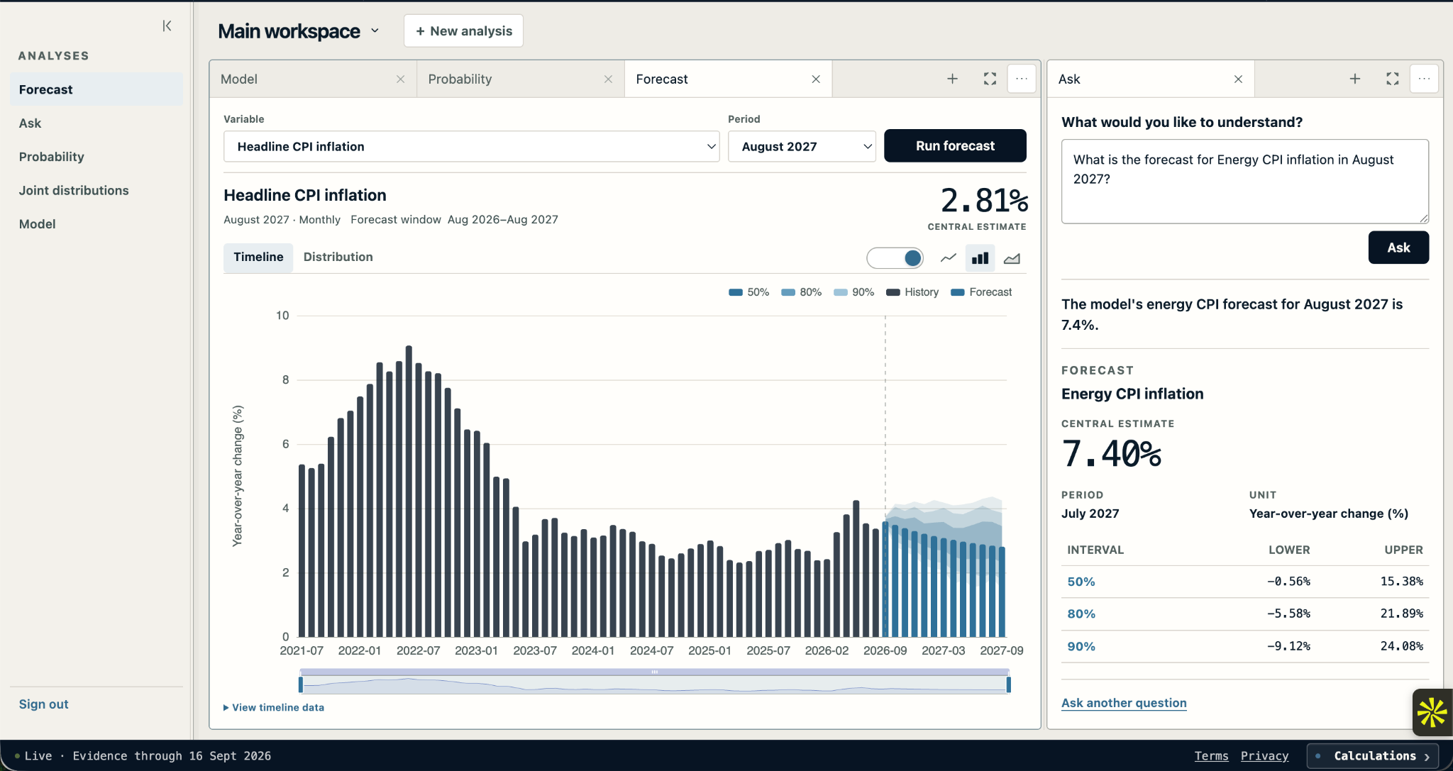1453x771 pixels.
Task: Open the yellow starburst assistant icon
Action: point(1432,712)
